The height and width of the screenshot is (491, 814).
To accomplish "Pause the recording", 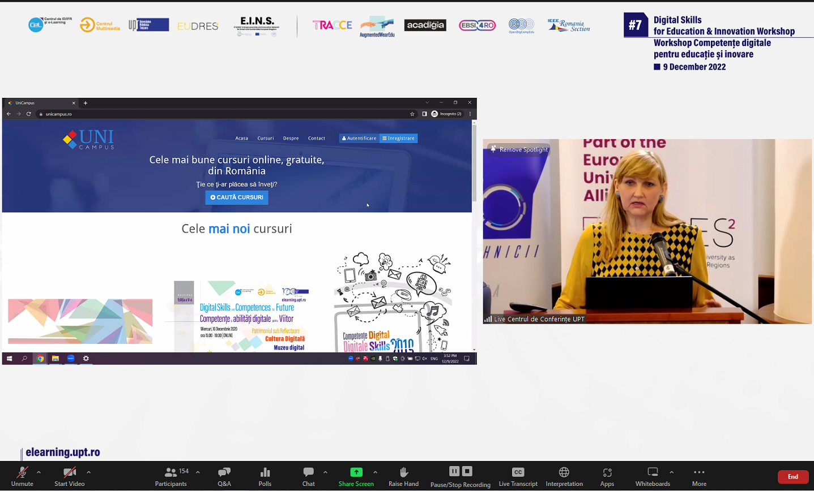I will [x=454, y=471].
